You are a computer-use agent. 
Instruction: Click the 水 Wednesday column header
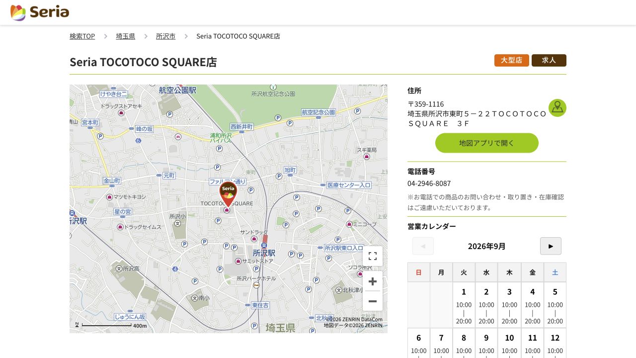click(x=486, y=272)
